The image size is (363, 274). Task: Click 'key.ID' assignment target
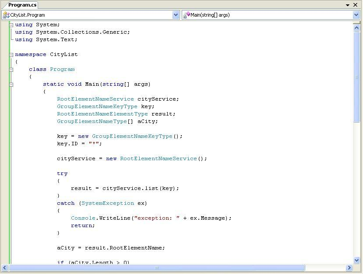tap(67, 144)
